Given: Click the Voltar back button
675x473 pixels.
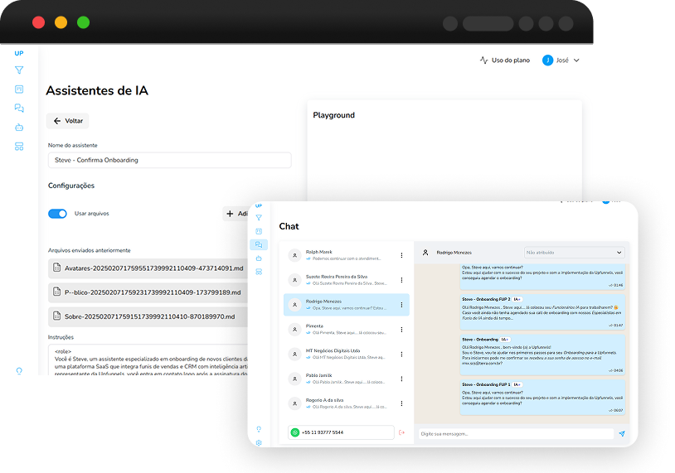Looking at the screenshot, I should coord(67,121).
